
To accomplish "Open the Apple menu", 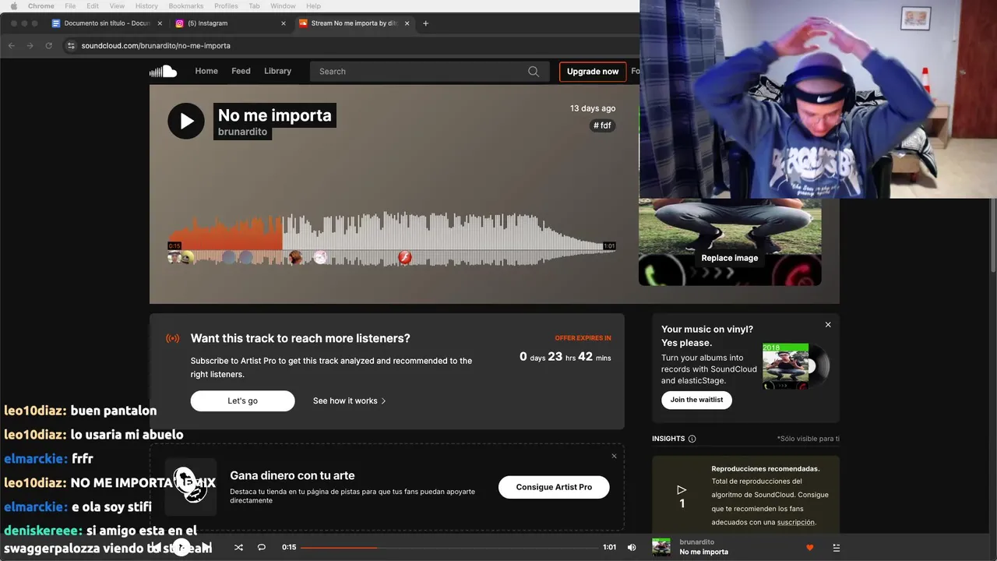I will (x=13, y=5).
